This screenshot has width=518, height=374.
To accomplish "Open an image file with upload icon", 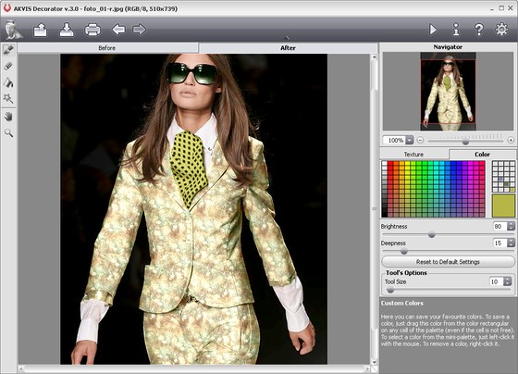I will (x=41, y=30).
